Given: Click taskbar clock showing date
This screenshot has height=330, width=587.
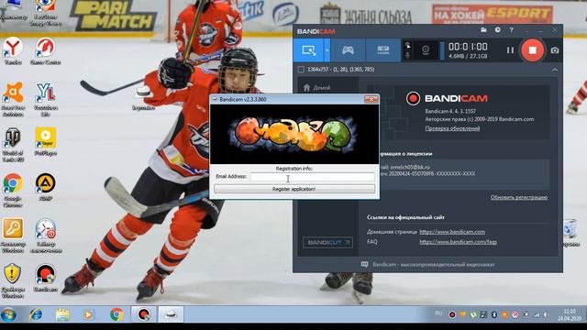Looking at the screenshot, I should (x=570, y=314).
